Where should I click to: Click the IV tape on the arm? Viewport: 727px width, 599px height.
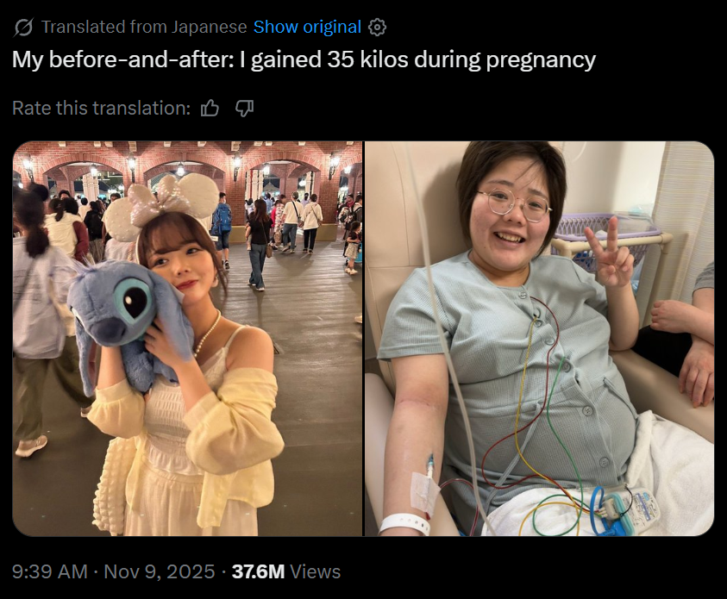(424, 492)
